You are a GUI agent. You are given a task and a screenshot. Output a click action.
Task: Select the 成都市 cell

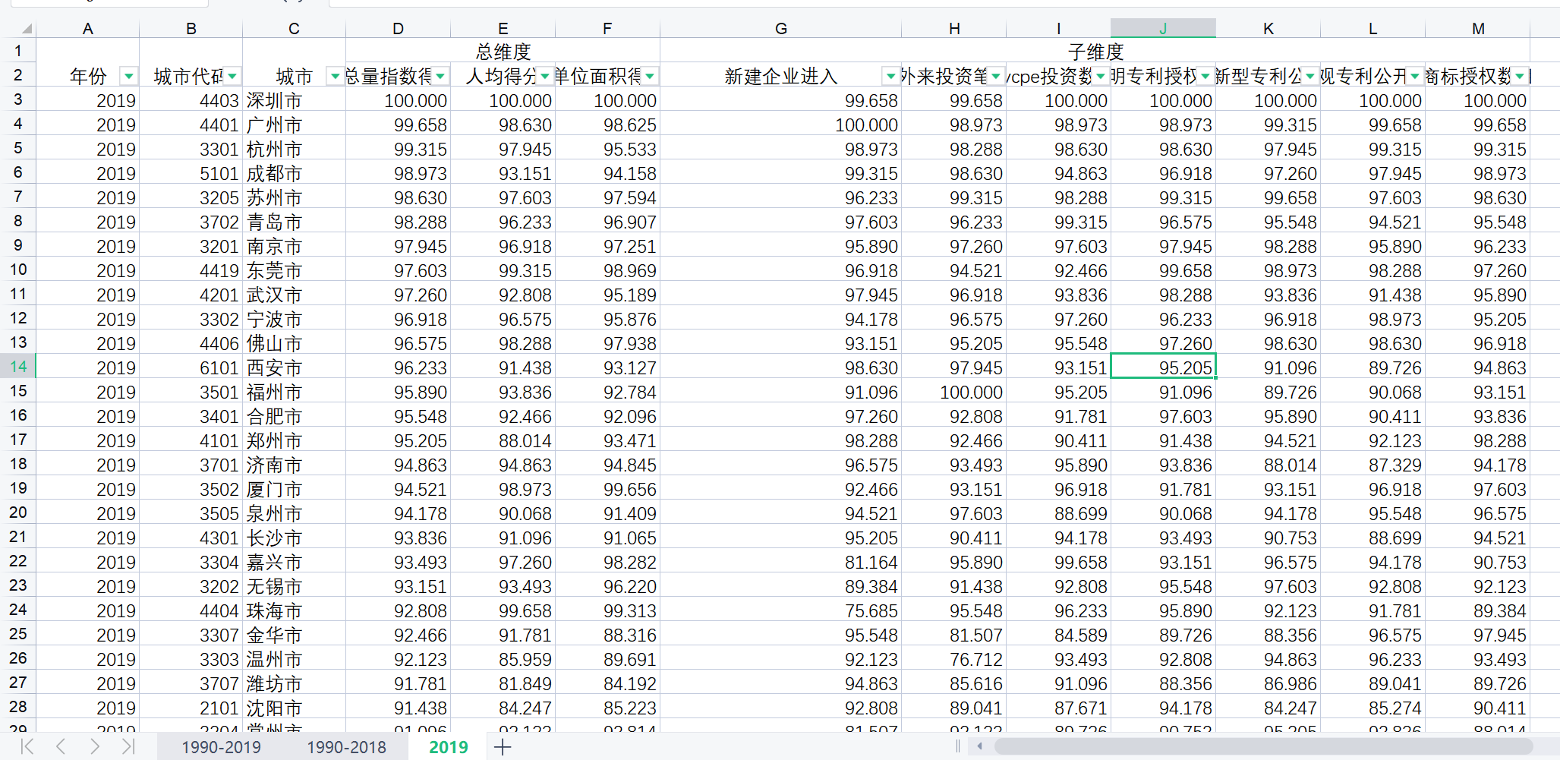click(295, 173)
